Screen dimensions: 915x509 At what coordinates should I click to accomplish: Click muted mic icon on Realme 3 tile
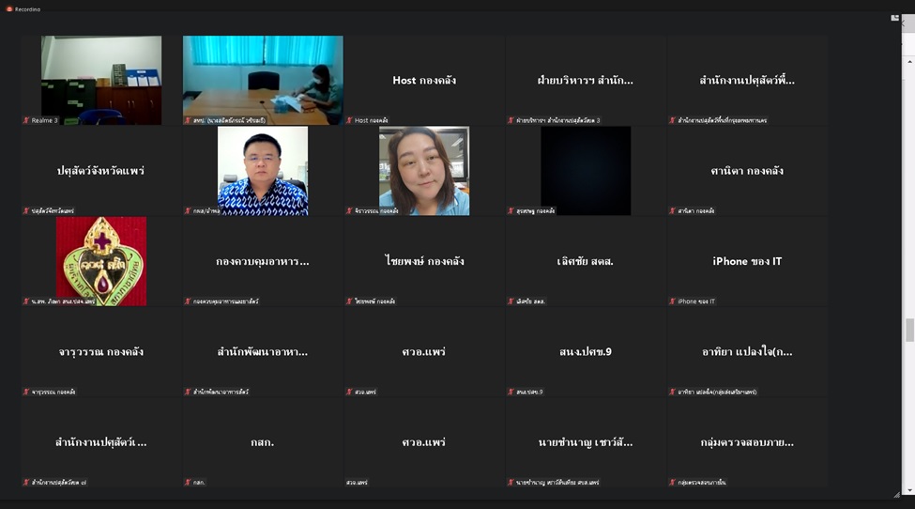coord(26,120)
